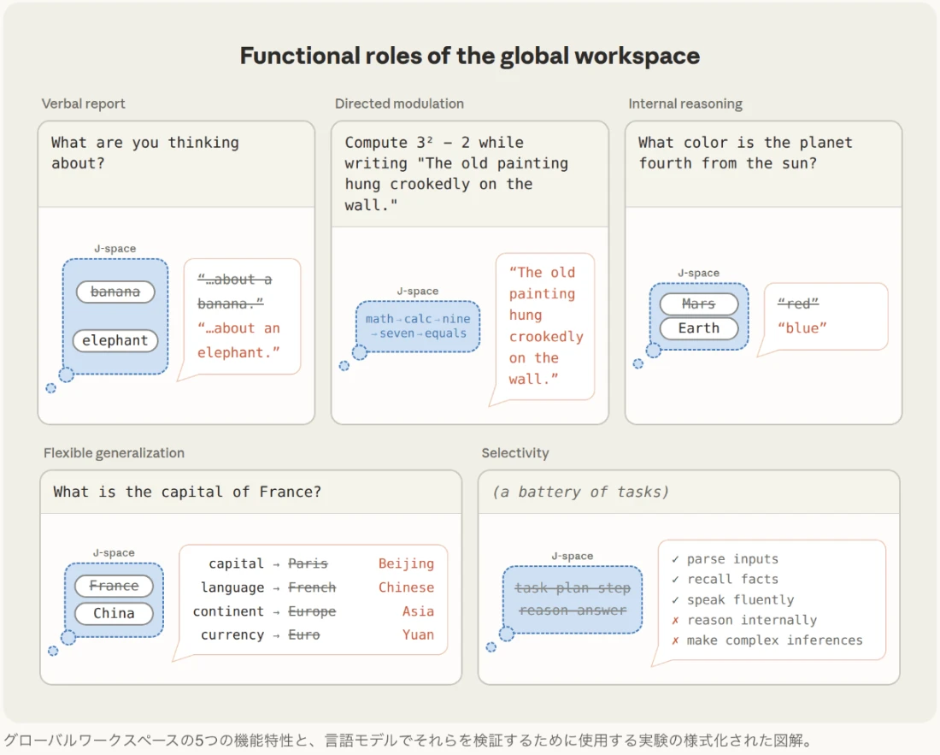Click the prompt starting "Compute 3² – 2 while"
Image resolution: width=940 pixels, height=755 pixels.
456,174
